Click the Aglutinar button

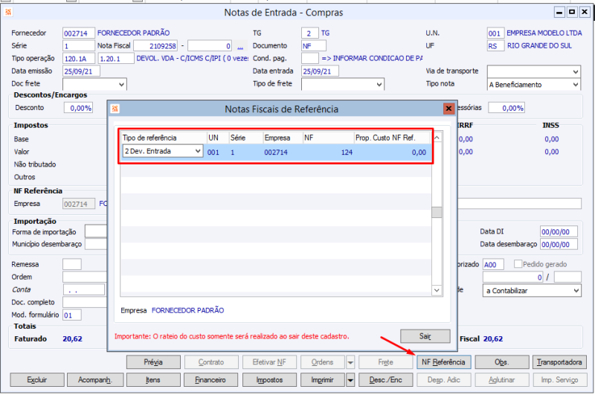pyautogui.click(x=501, y=380)
